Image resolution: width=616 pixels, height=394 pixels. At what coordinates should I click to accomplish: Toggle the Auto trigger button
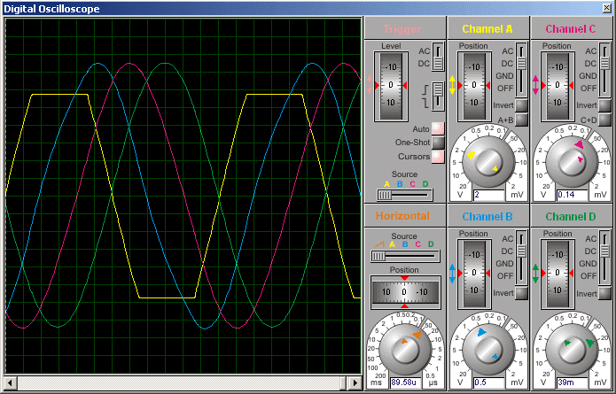tap(438, 128)
